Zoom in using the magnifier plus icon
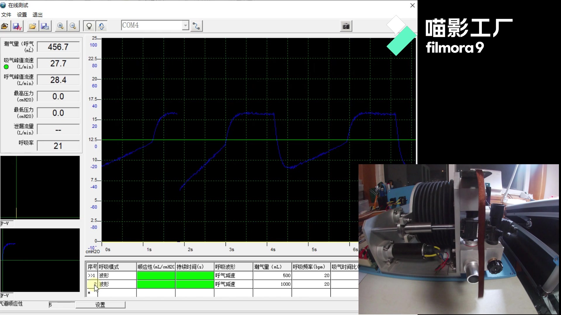Viewport: 561px width, 315px height. [x=60, y=26]
